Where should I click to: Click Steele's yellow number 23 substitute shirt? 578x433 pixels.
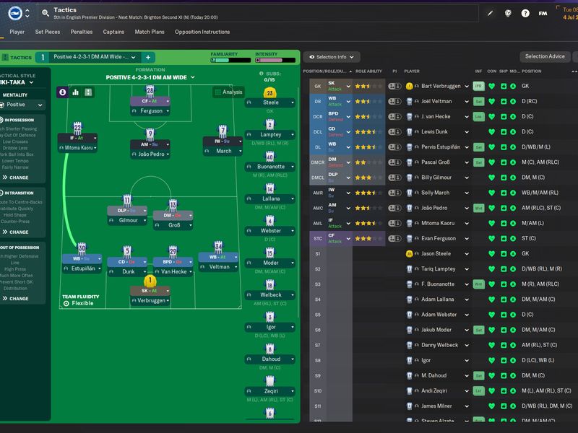point(269,93)
